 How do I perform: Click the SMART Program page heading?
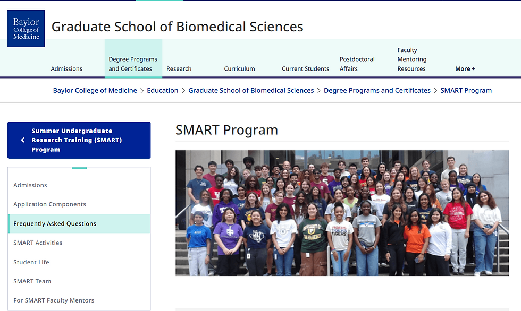(x=226, y=130)
